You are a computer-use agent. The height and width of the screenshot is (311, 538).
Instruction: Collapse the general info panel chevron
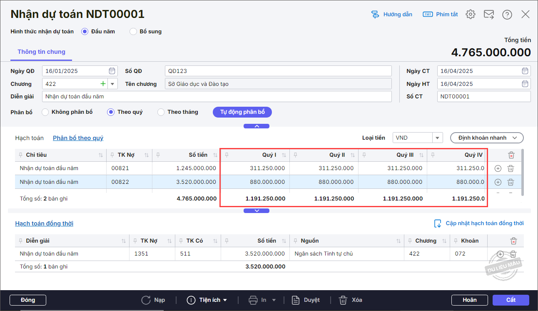[x=257, y=126]
